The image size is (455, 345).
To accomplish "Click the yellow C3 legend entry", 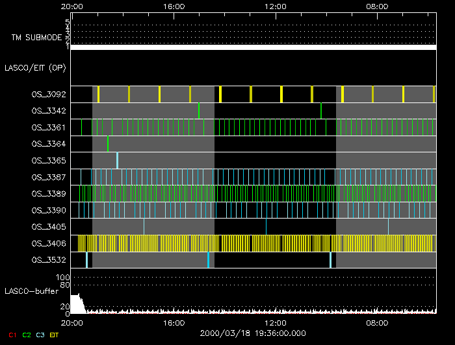I will point(41,335).
